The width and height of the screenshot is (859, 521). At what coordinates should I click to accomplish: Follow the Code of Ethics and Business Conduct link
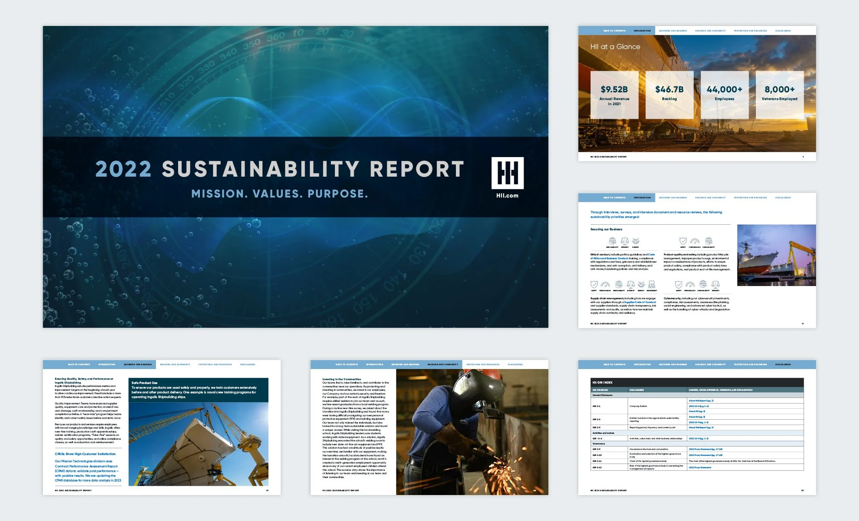[x=609, y=258]
